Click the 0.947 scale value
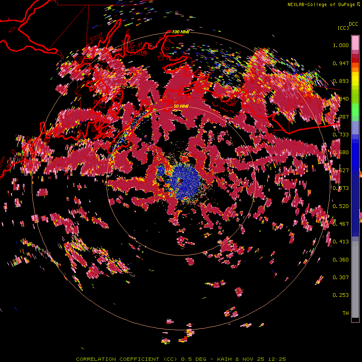Viewport: 362px width, 362px height. click(341, 63)
